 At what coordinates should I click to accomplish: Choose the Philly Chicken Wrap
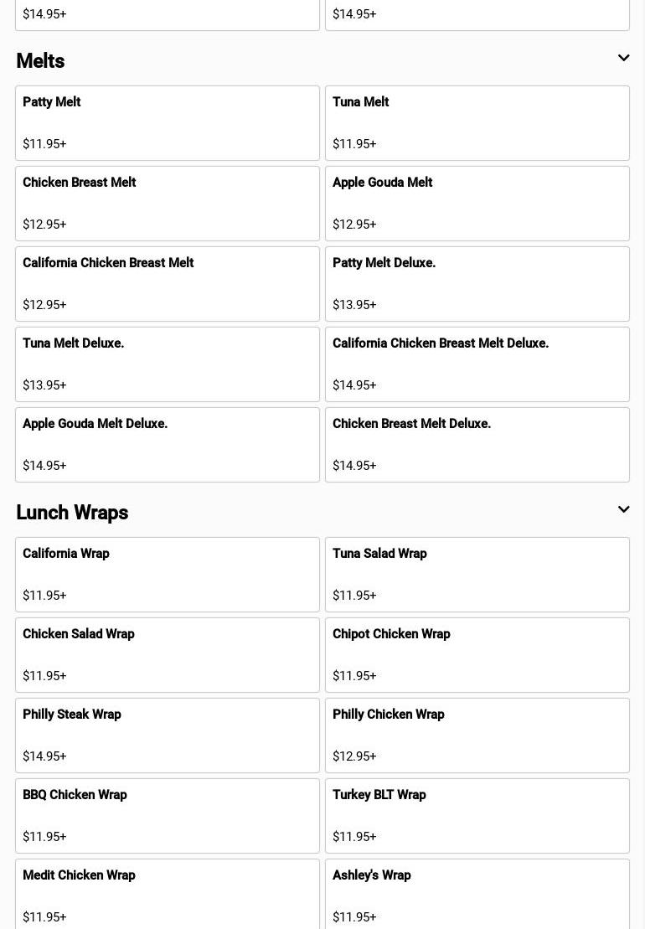point(477,735)
